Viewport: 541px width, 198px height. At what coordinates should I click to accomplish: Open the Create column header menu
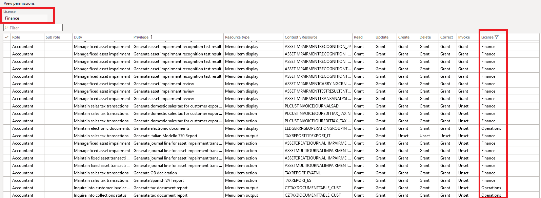pos(407,37)
